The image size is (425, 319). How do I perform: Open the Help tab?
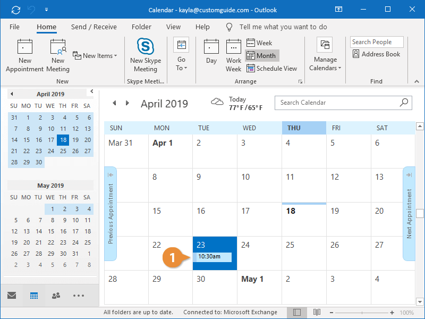pos(202,27)
